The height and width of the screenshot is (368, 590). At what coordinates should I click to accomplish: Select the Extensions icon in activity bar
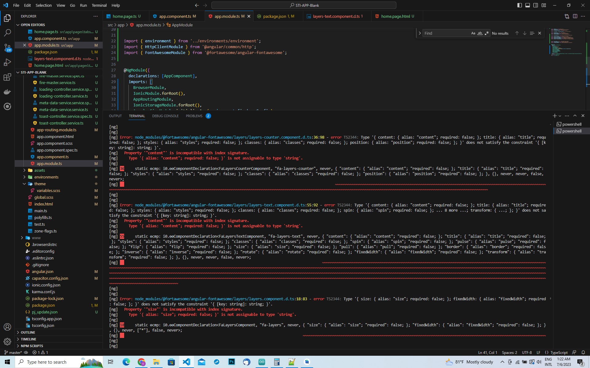coord(7,77)
